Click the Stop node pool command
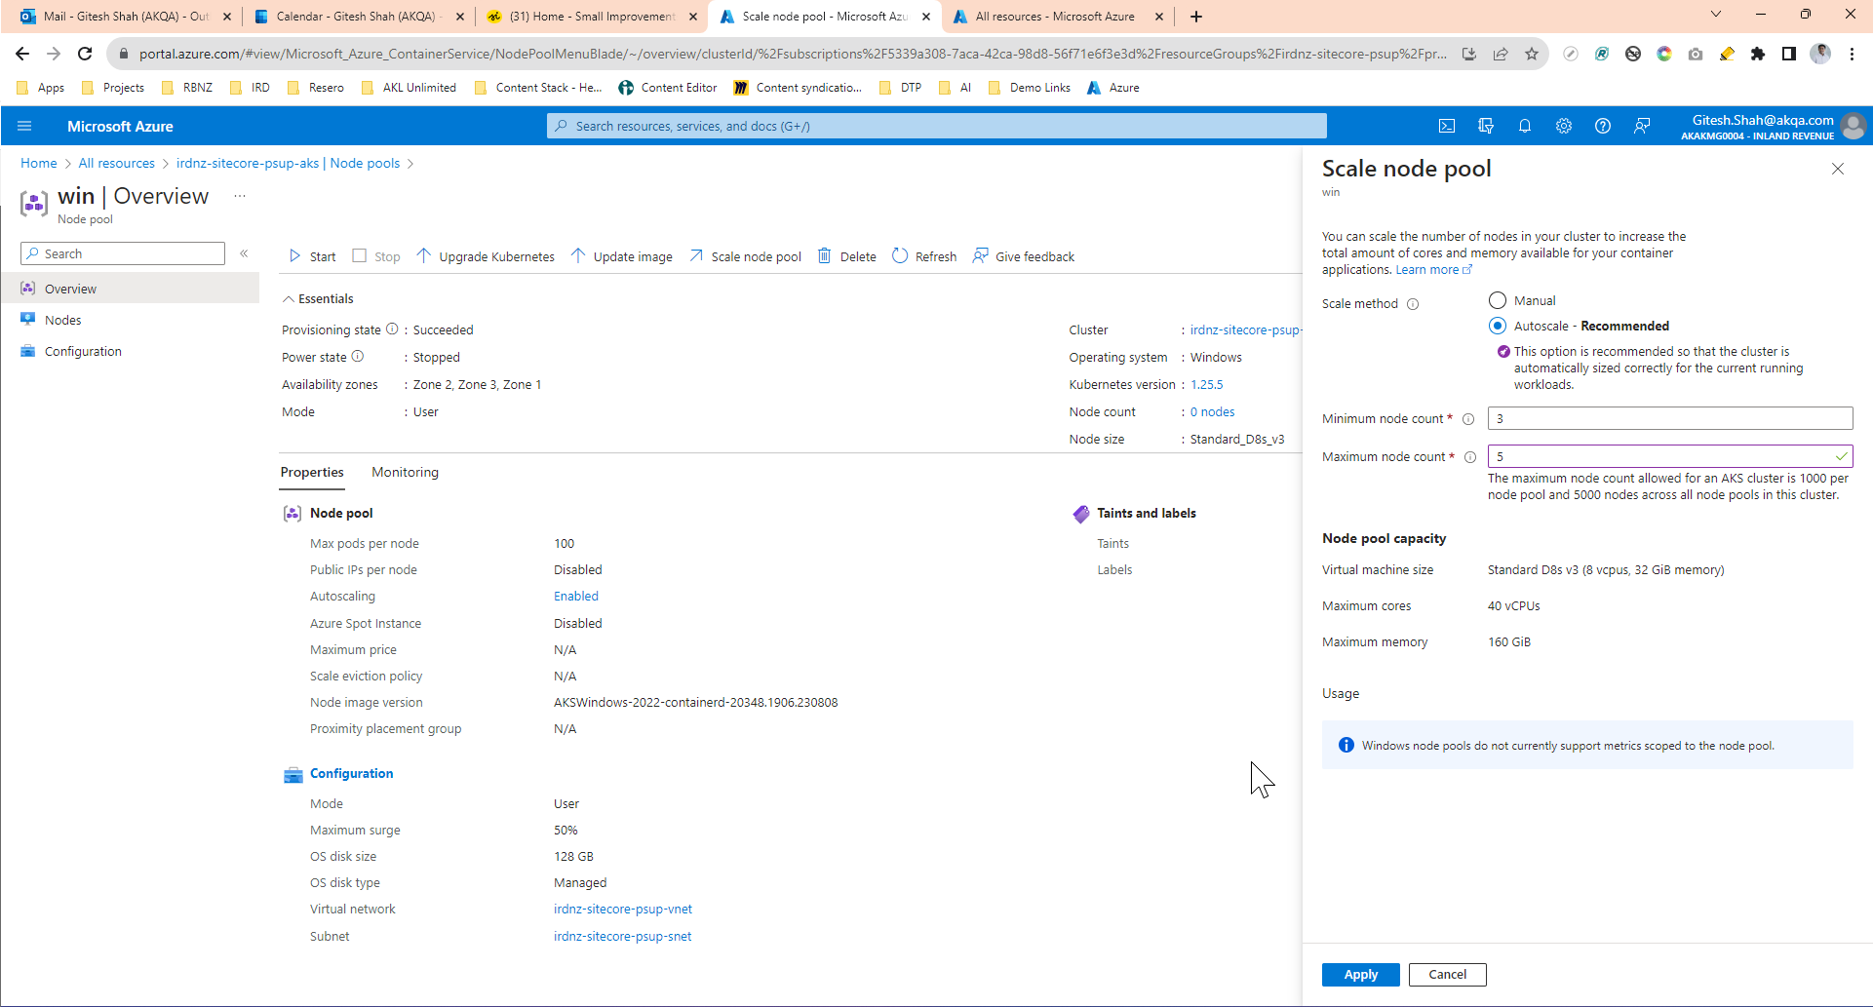Screen dimensions: 1873x1007 click(376, 256)
